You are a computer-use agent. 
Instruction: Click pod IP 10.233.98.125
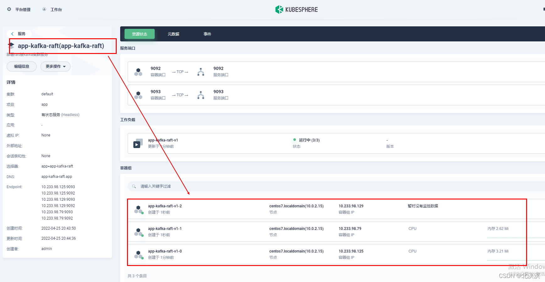[x=351, y=251]
